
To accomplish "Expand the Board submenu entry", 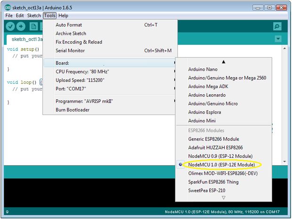I will [110, 63].
